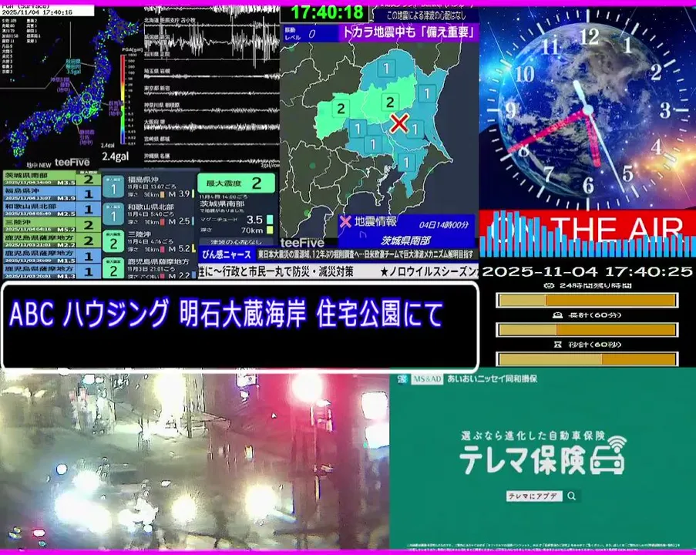Select the 鹿児島県薩摩地方 M2.2 row
The image size is (696, 555).
pyautogui.click(x=52, y=240)
